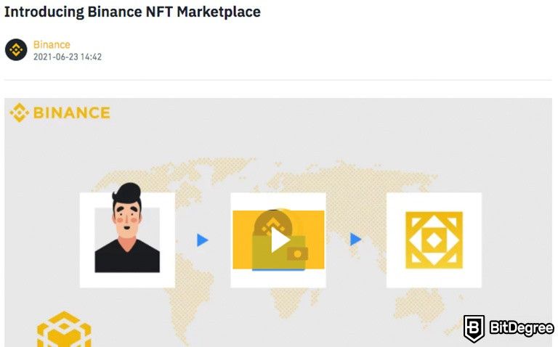The image size is (558, 347).
Task: Select the article title Introducing Binance NFT Marketplace
Action: tap(132, 12)
